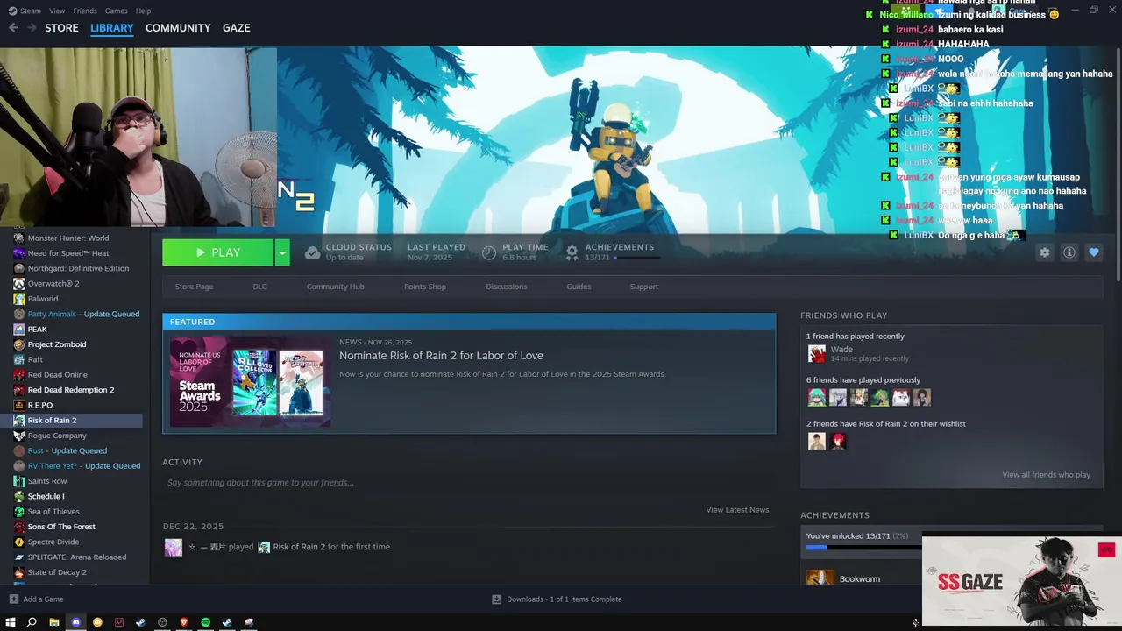
Task: Click View all friends who play
Action: (x=1046, y=475)
